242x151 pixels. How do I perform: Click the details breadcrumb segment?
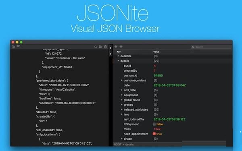coord(129,145)
